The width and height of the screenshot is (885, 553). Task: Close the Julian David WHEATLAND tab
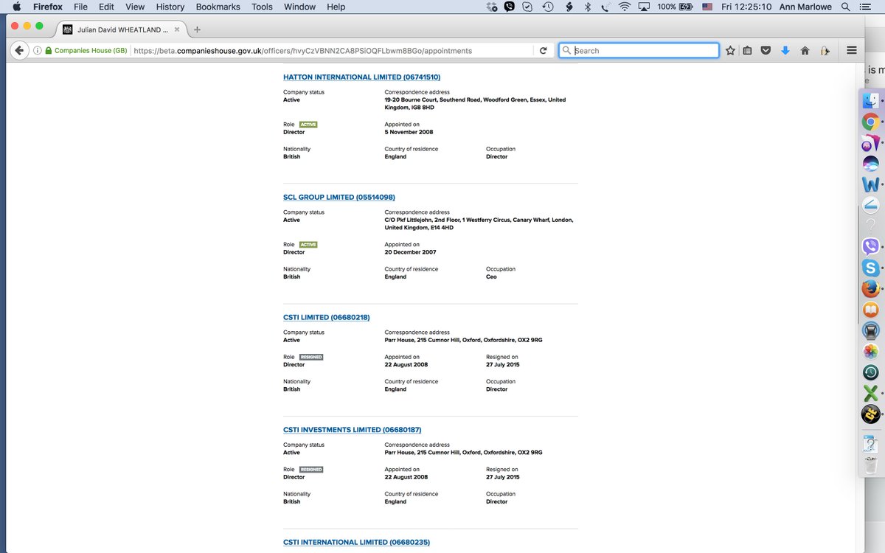pos(177,29)
